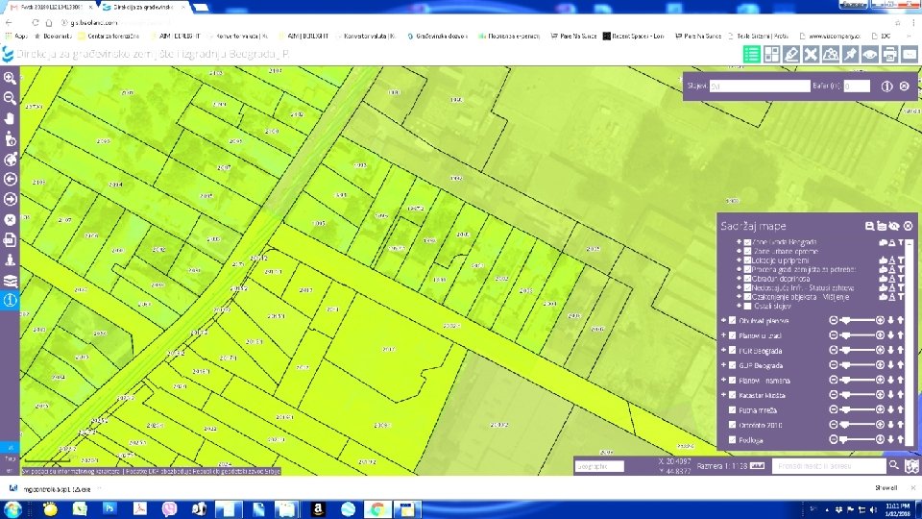Open Recent Spacer bookmark

[634, 36]
